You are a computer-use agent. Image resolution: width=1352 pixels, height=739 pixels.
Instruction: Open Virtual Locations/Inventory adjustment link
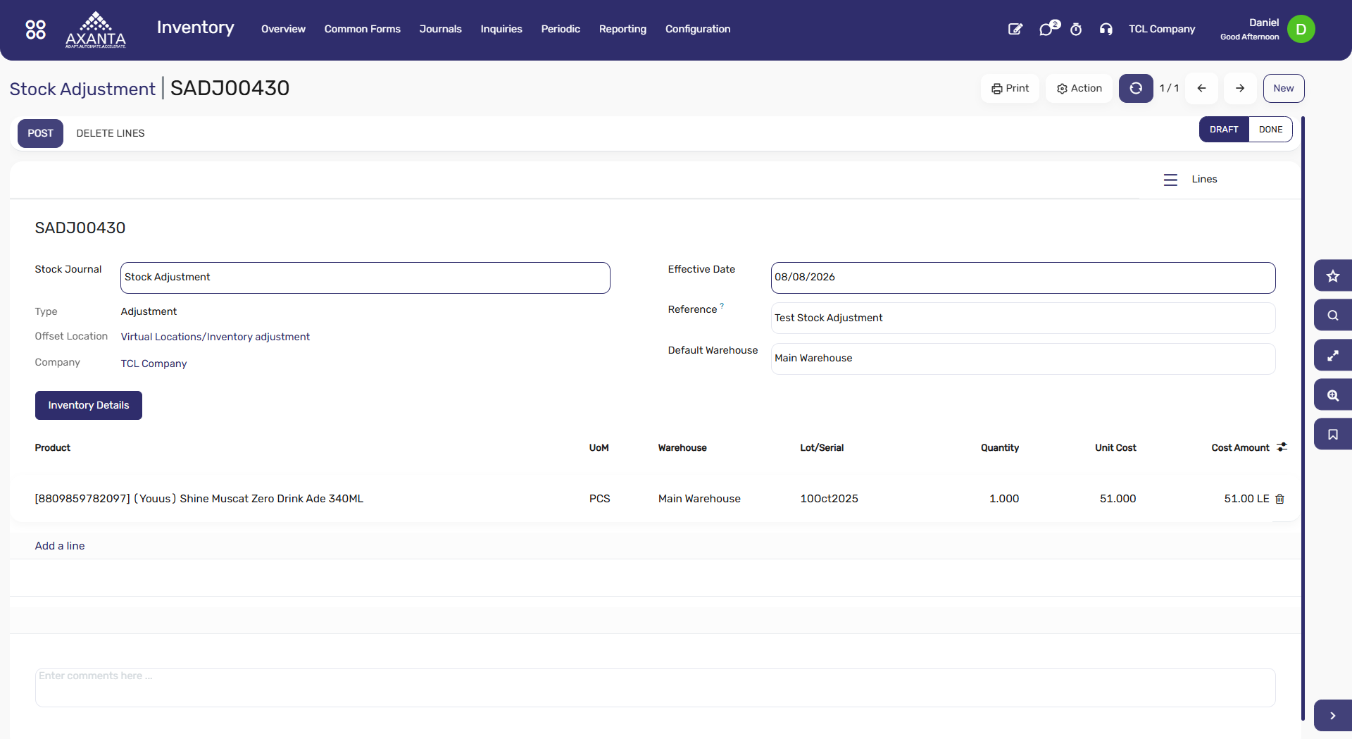pos(215,337)
